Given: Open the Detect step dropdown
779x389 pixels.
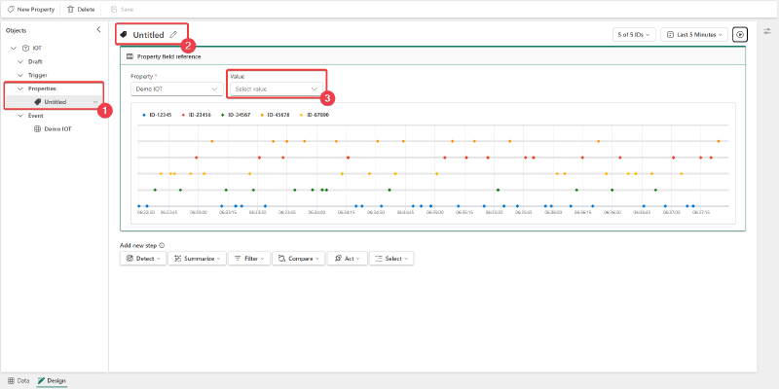Looking at the screenshot, I should pos(143,259).
